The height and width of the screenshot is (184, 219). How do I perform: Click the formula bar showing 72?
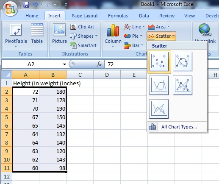[x=126, y=64]
